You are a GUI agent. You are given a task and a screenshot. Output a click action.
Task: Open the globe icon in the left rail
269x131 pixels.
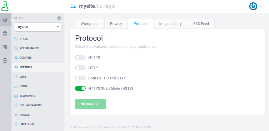5,33
